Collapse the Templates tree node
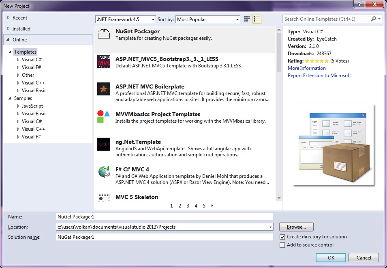The image size is (387, 268). click(10, 52)
